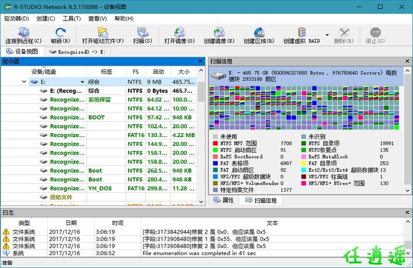Viewport: 413px width, 268px height.
Task: Click the HFS/HFS+ BTree+ pink swatch
Action: click(x=304, y=183)
